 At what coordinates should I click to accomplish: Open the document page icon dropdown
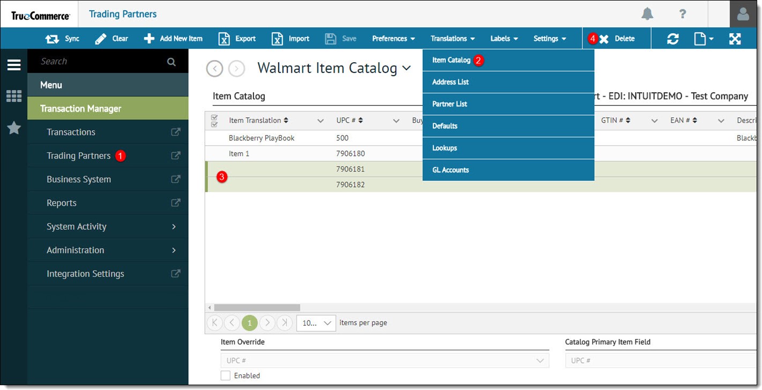(704, 39)
